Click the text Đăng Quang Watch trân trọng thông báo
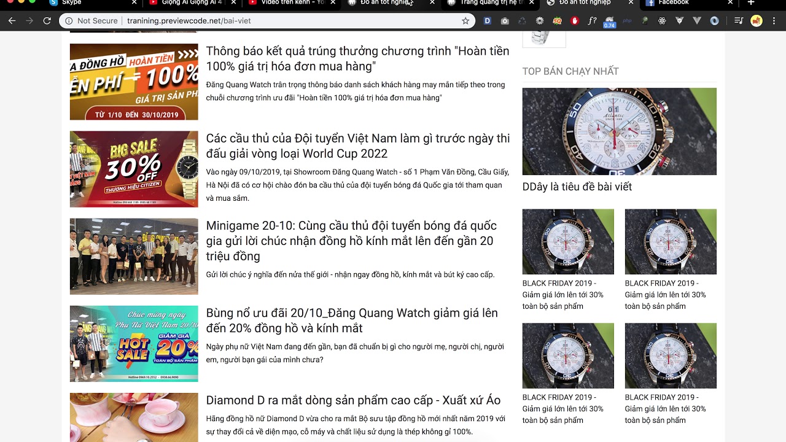This screenshot has width=786, height=442. pos(356,91)
